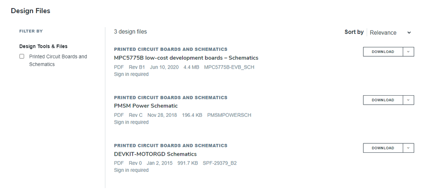Screen dimensions: 424x193
Task: Open the Sort by Relevance dropdown
Action: click(x=390, y=33)
